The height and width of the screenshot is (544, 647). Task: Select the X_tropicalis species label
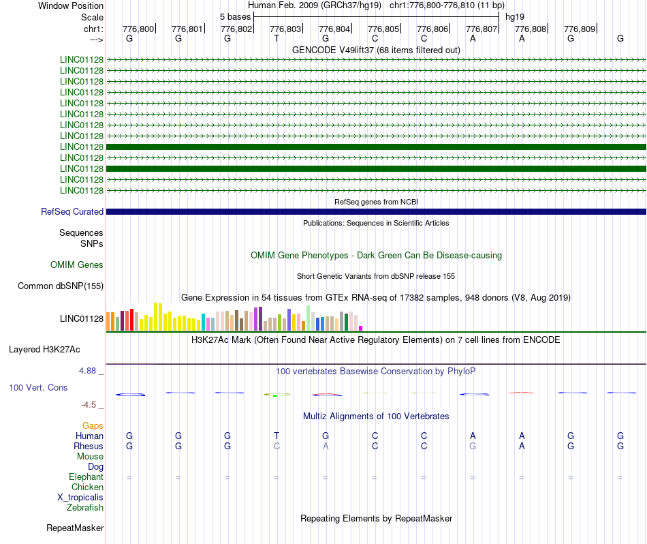pos(80,498)
